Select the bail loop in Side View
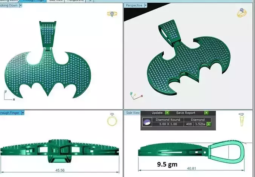255x177 pixels. (226, 152)
